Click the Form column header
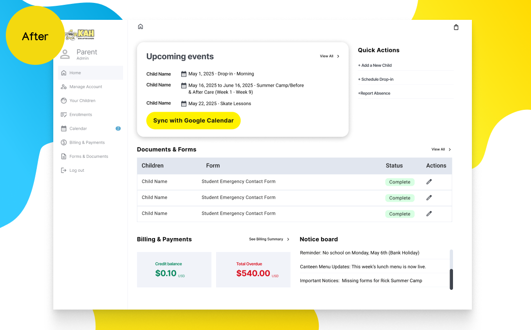This screenshot has width=531, height=330. 213,165
